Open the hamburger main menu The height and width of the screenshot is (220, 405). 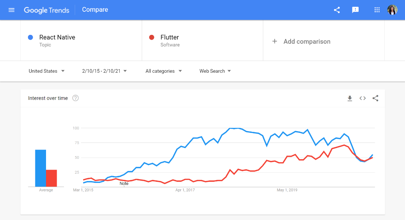pos(11,10)
